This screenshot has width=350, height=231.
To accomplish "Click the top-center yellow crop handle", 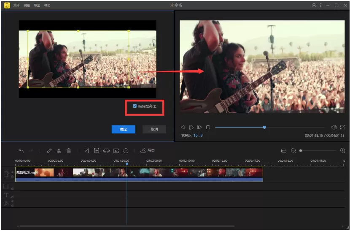I will coord(78,31).
